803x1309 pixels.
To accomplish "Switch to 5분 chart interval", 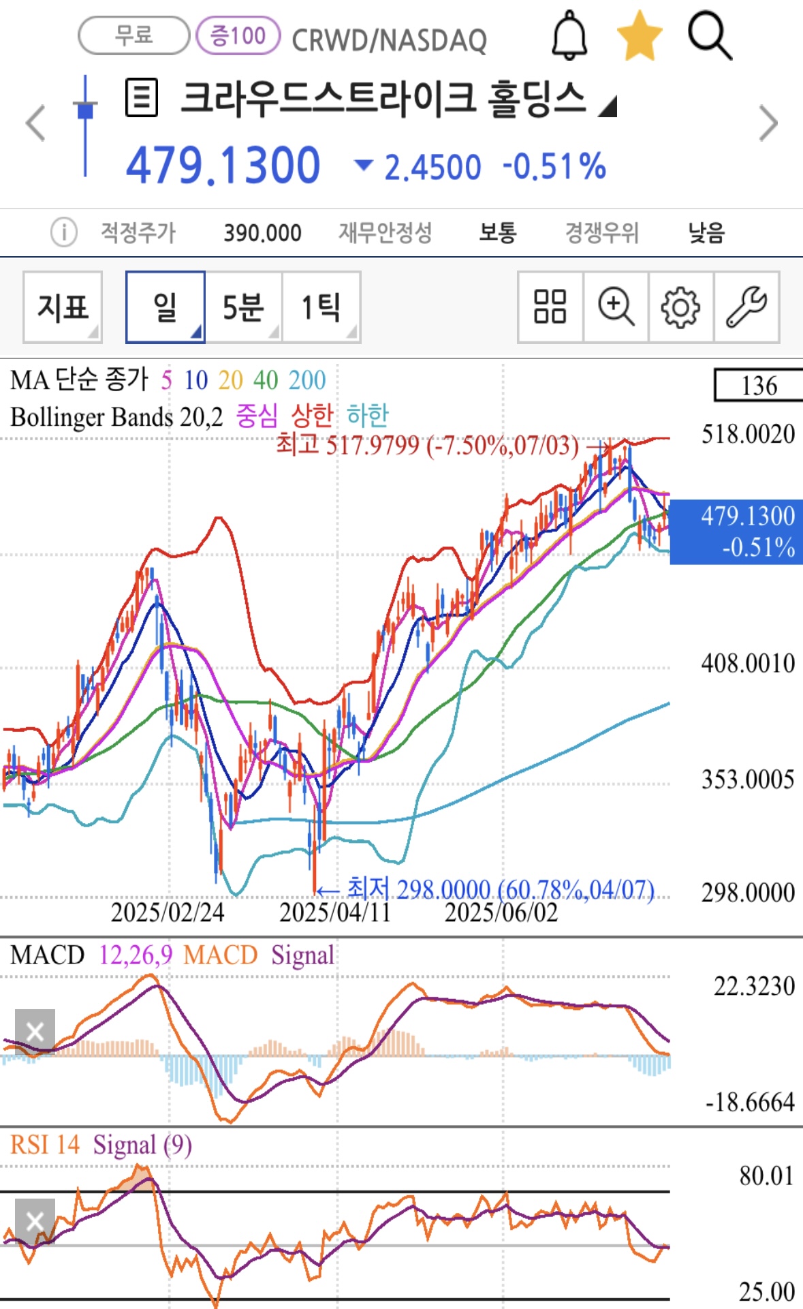I will [243, 307].
